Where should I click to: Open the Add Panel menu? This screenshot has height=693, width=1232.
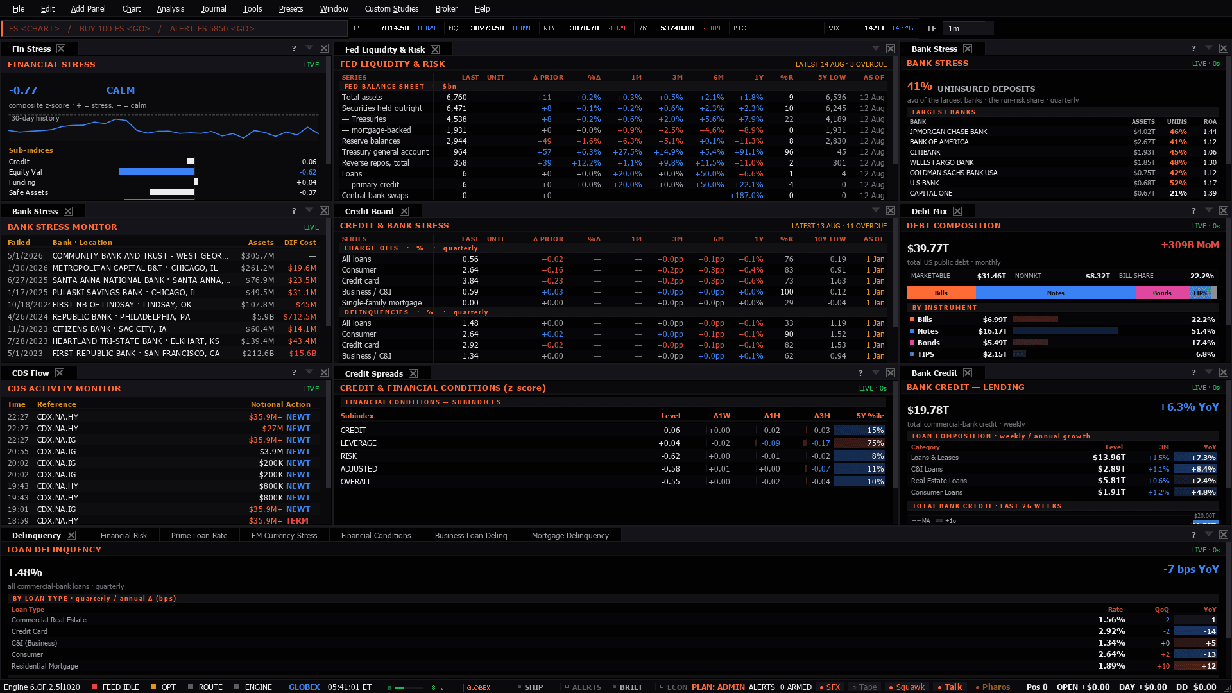[x=88, y=8]
